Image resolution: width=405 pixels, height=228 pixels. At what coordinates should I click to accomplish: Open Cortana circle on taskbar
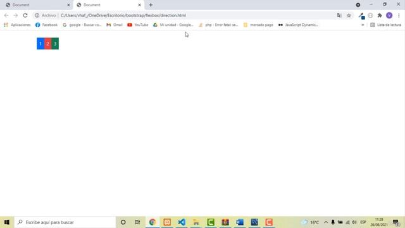(x=123, y=222)
